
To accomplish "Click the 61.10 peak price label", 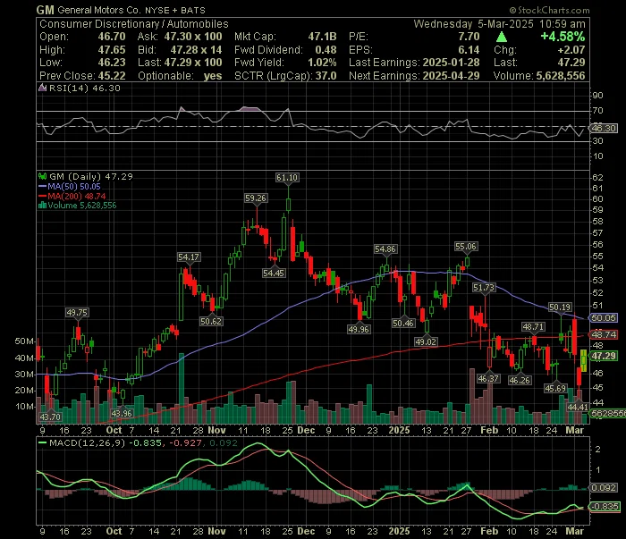I will (x=287, y=178).
